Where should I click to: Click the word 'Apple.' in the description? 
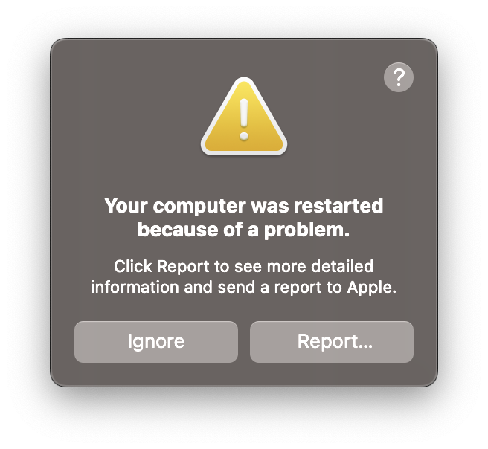pyautogui.click(x=372, y=287)
